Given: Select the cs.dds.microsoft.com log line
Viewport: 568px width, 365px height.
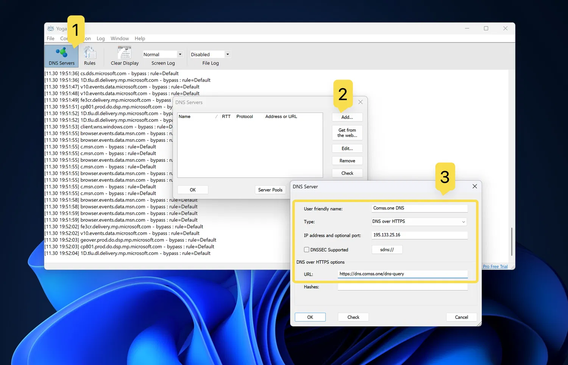Looking at the screenshot, I should pos(111,73).
